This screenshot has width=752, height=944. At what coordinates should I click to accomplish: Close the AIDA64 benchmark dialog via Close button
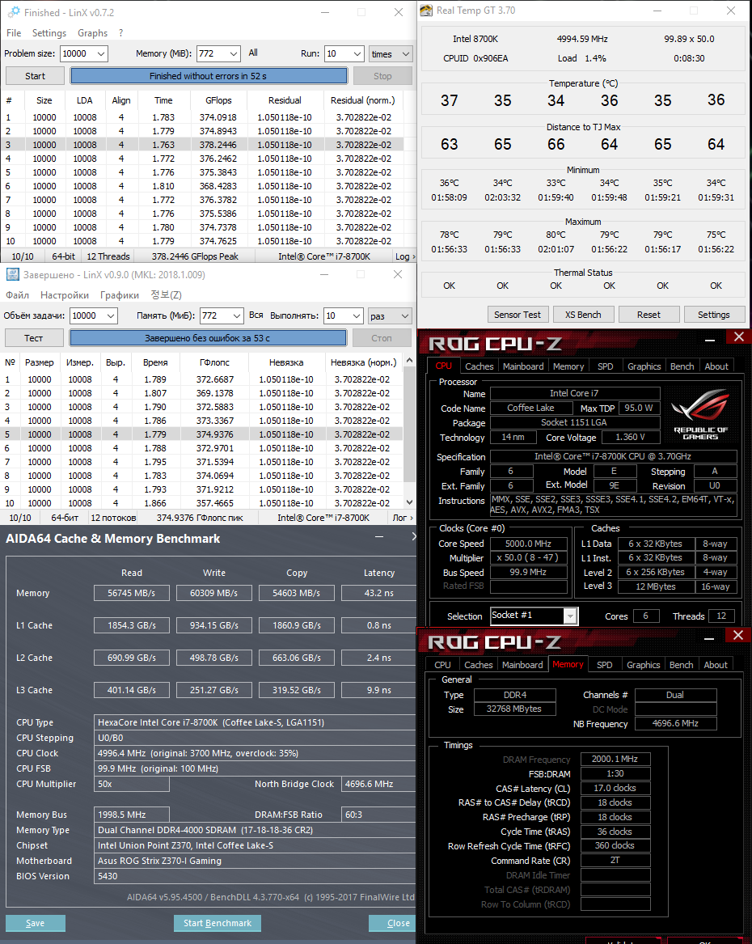[392, 923]
